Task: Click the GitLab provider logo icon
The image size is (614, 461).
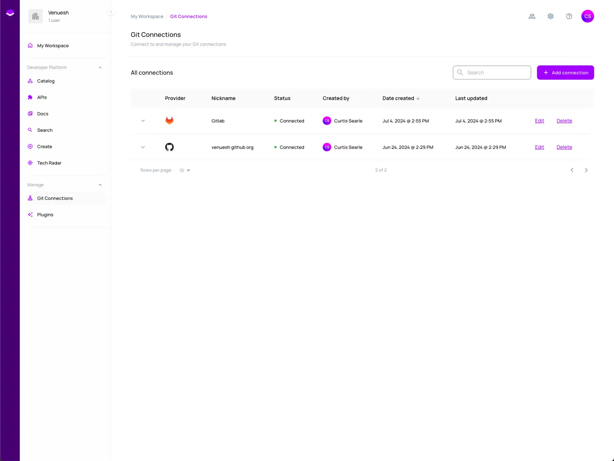Action: pyautogui.click(x=169, y=120)
